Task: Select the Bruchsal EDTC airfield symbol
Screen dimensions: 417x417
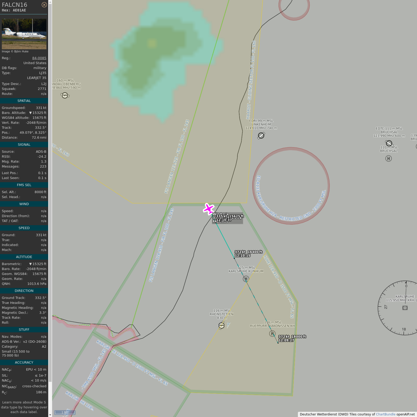Action: [x=389, y=143]
